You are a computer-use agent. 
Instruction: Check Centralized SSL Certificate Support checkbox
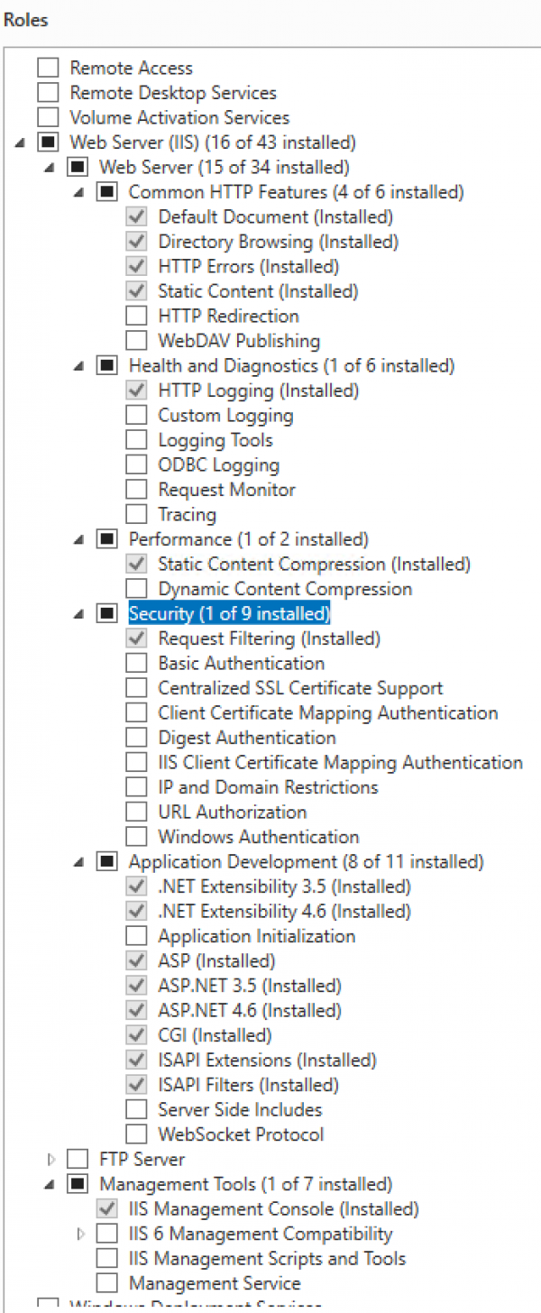136,688
